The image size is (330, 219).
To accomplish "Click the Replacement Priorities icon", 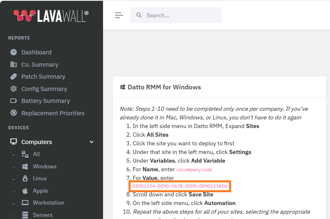I will [14, 113].
